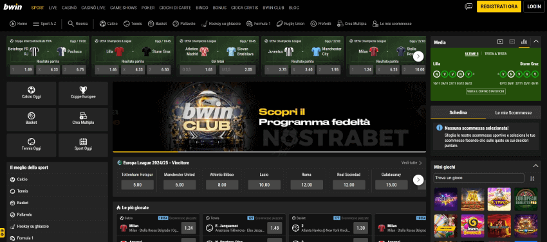Open POKER in top menu
Screen dimensions: 547x242
(x=148, y=7)
